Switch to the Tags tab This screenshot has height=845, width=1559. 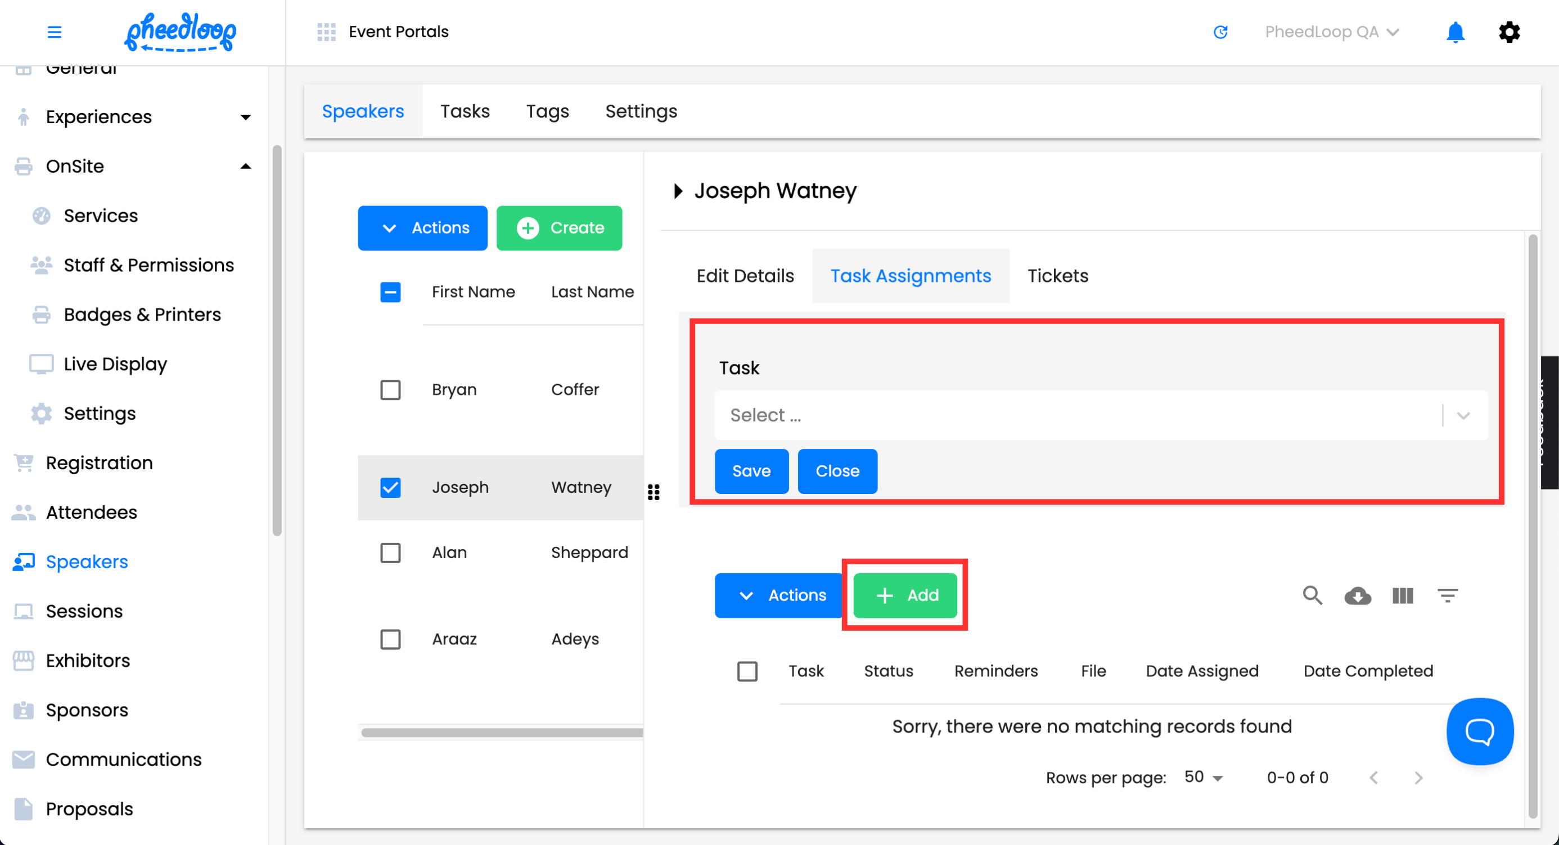pos(547,111)
